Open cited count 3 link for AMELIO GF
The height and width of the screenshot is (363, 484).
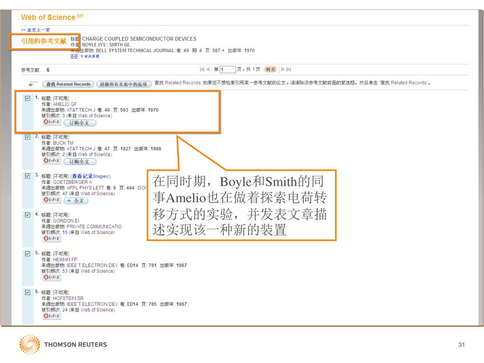click(x=64, y=116)
